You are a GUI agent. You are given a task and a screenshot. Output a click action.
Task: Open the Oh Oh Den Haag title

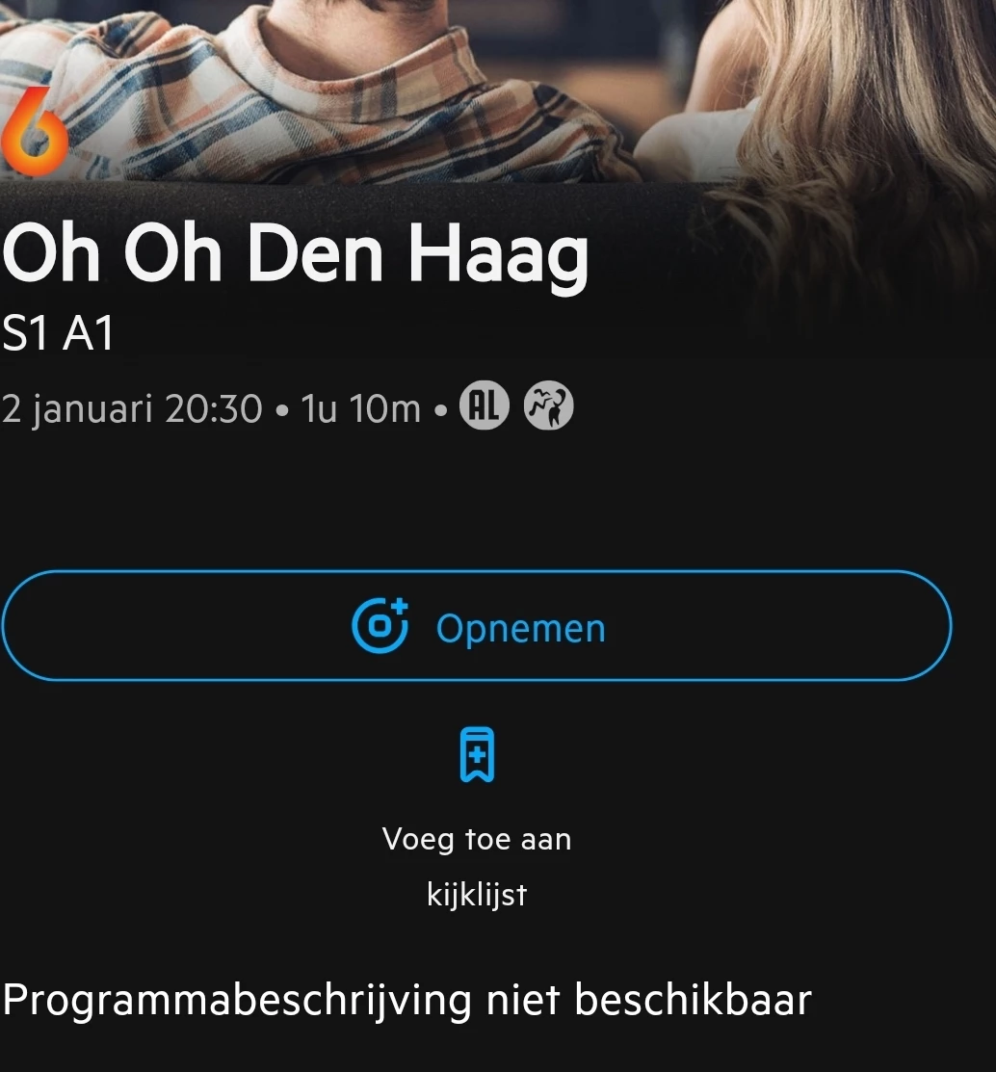coord(296,254)
